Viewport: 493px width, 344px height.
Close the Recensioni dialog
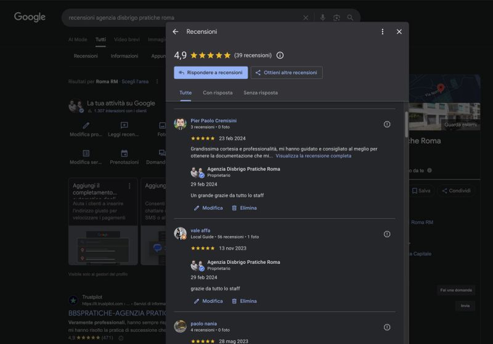(x=399, y=31)
